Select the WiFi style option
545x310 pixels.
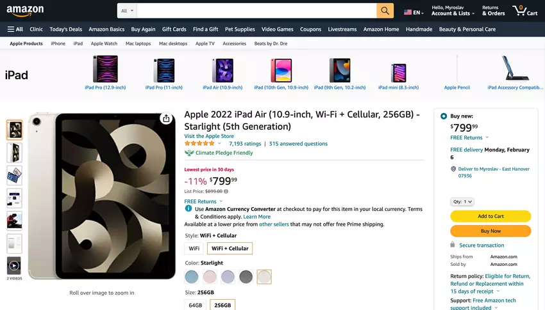pos(194,249)
